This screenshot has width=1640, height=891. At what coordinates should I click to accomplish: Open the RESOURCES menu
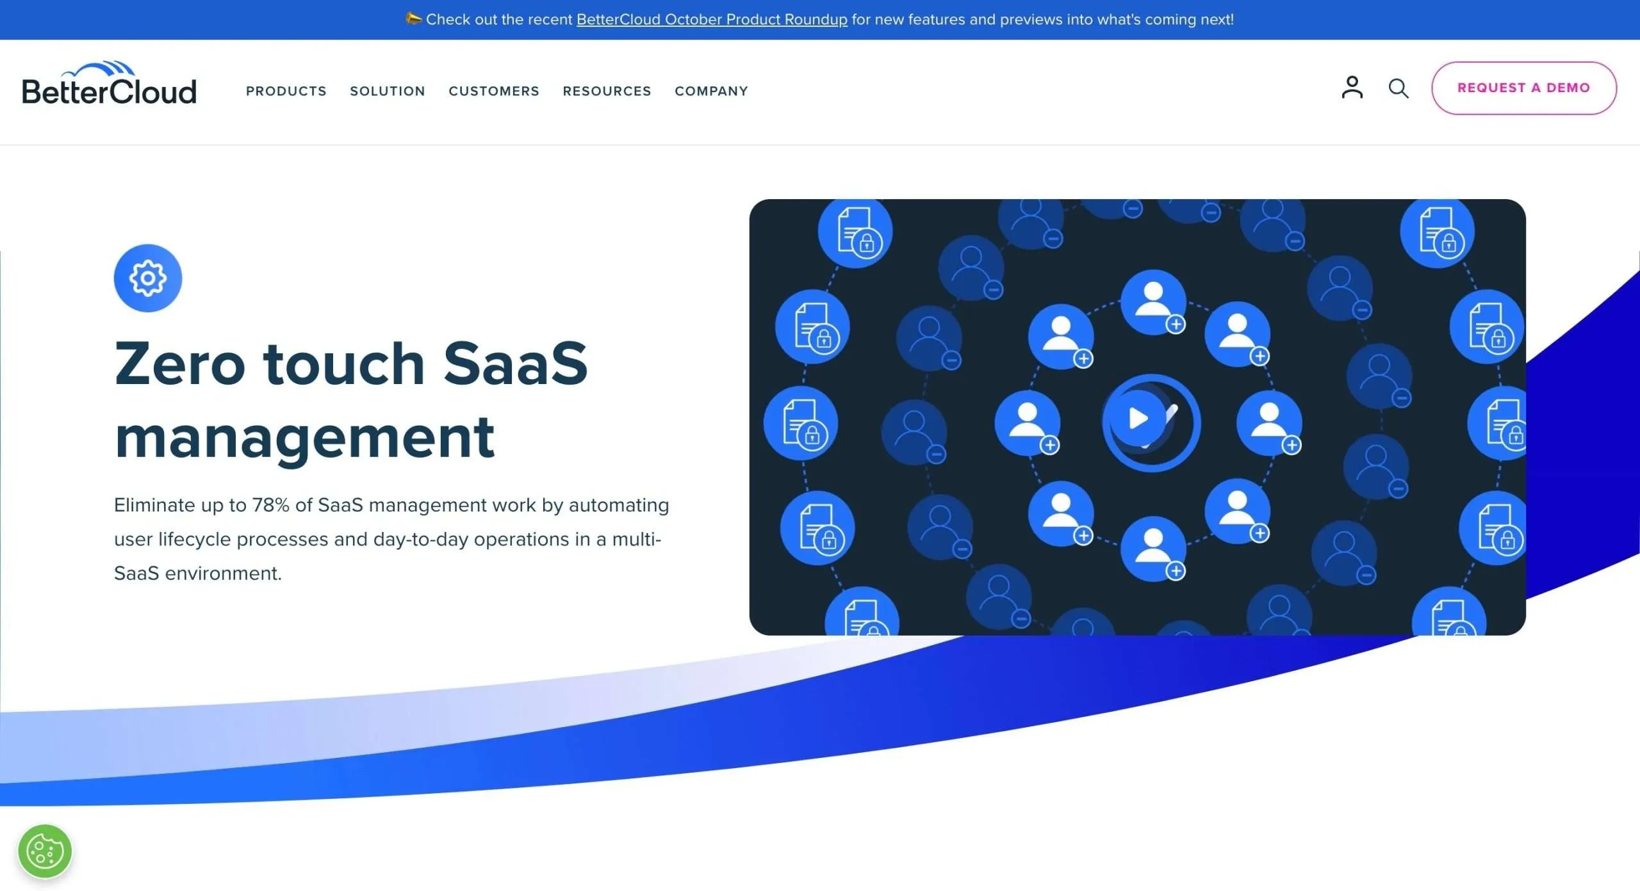coord(607,91)
